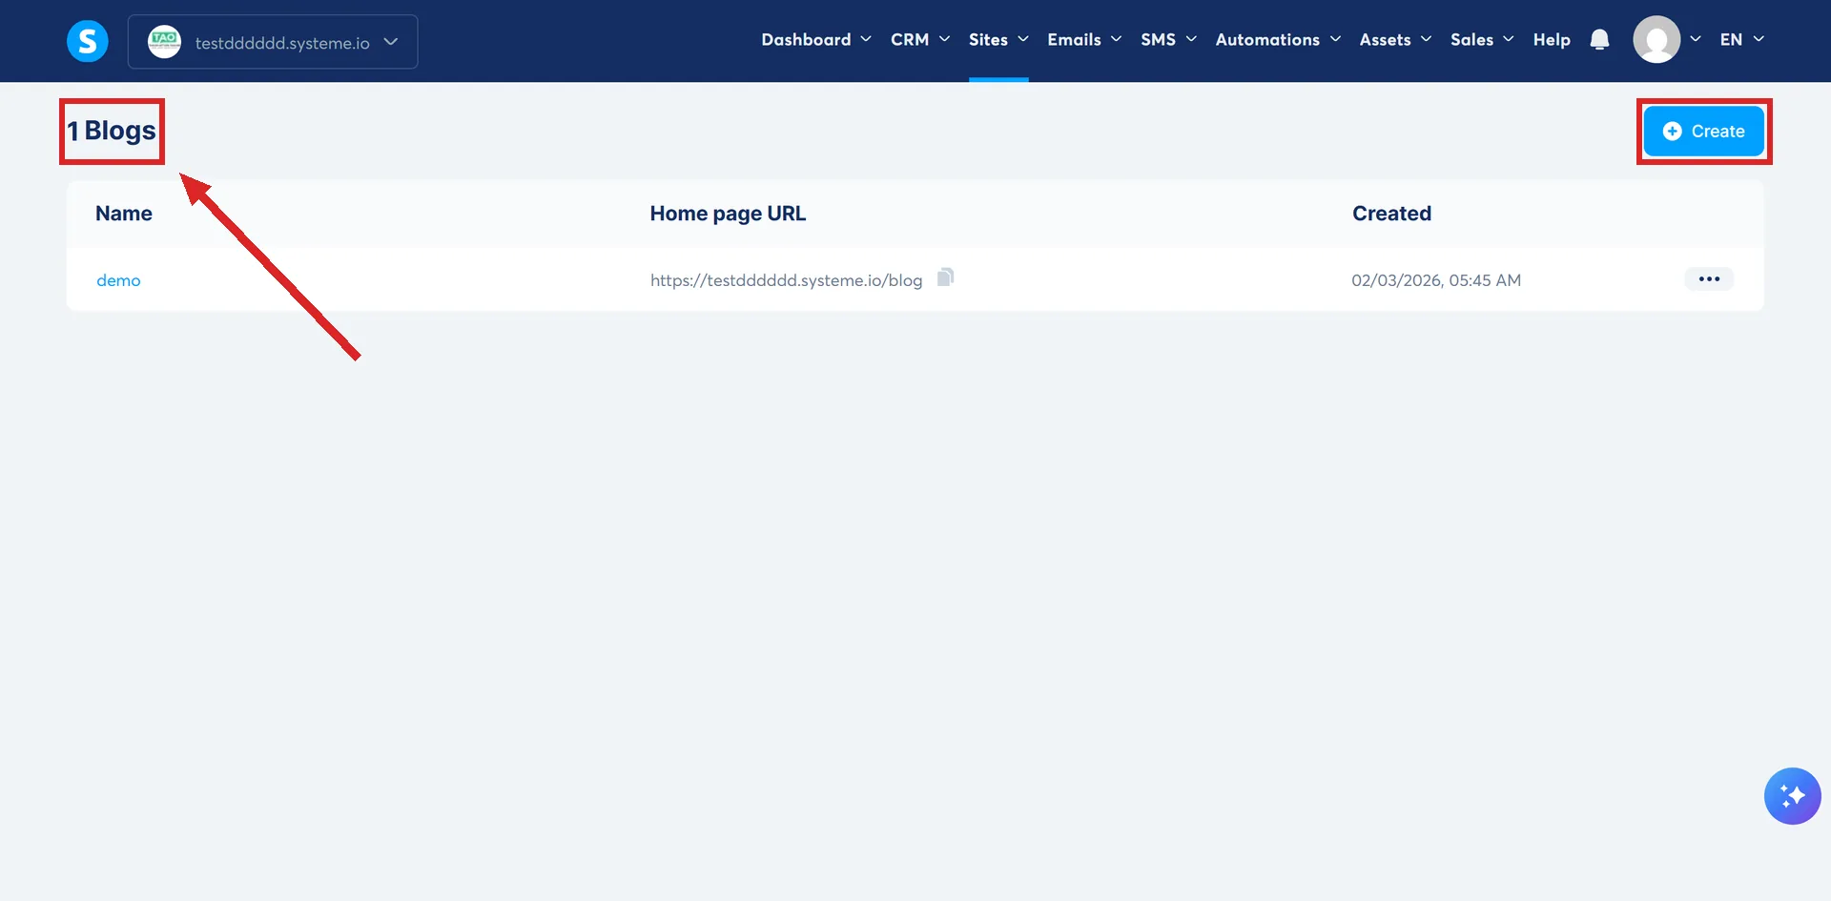The height and width of the screenshot is (901, 1831).
Task: Open the Emails dropdown
Action: 1084,40
